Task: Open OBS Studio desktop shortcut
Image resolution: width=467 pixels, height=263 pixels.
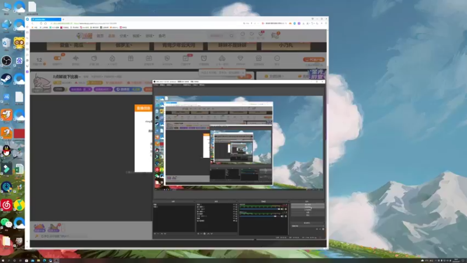Action: click(x=6, y=61)
